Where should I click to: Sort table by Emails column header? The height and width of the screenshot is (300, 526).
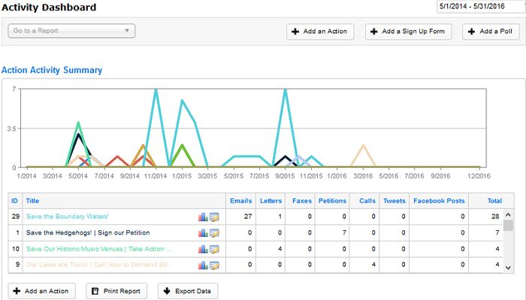tap(240, 201)
